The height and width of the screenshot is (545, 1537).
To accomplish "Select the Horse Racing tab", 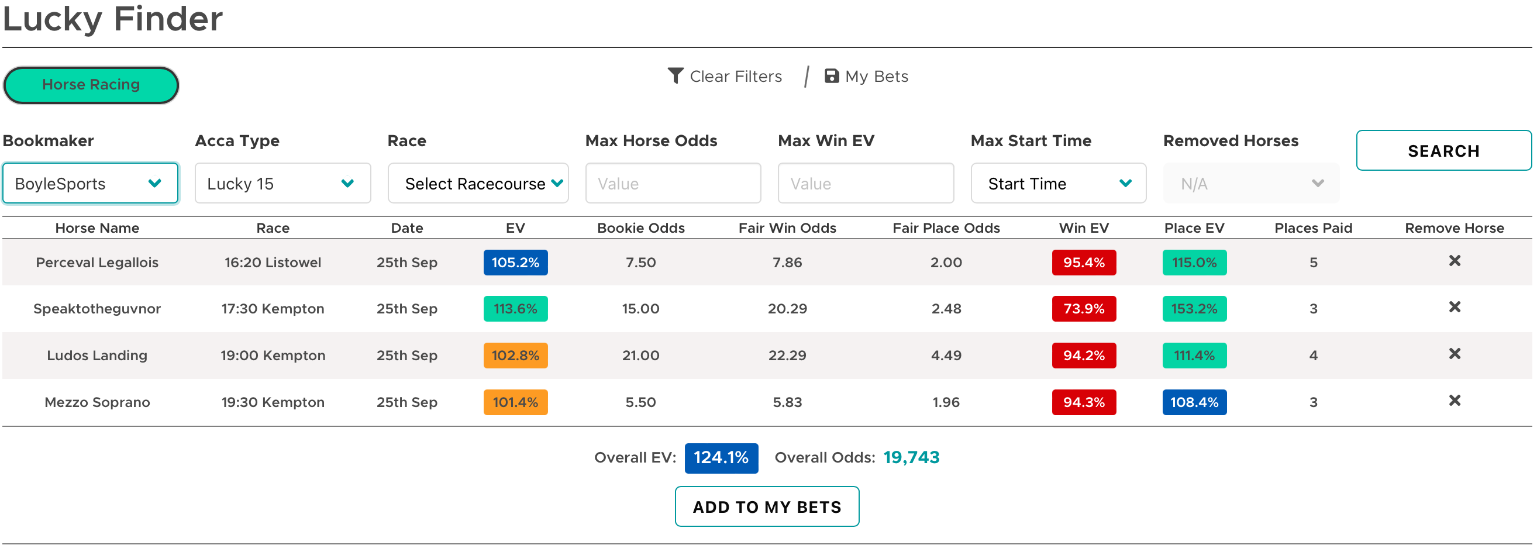I will pyautogui.click(x=91, y=85).
